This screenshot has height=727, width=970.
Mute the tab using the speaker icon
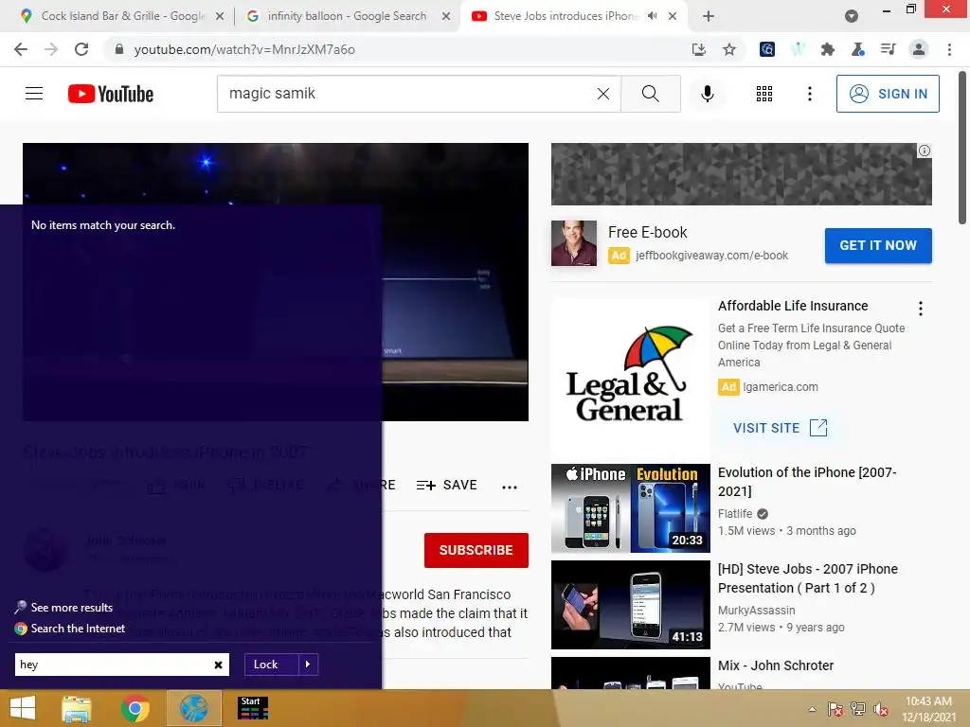pyautogui.click(x=652, y=16)
